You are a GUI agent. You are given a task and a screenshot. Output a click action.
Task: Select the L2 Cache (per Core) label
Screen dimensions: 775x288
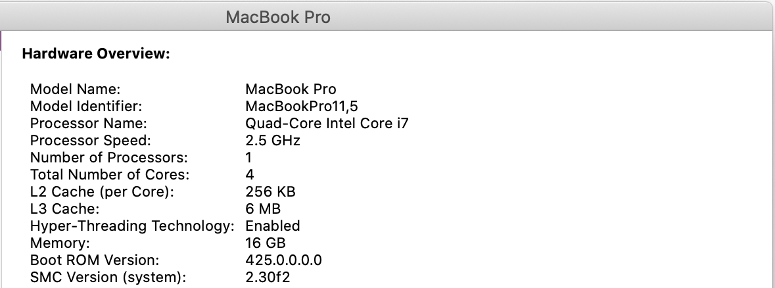tap(103, 191)
